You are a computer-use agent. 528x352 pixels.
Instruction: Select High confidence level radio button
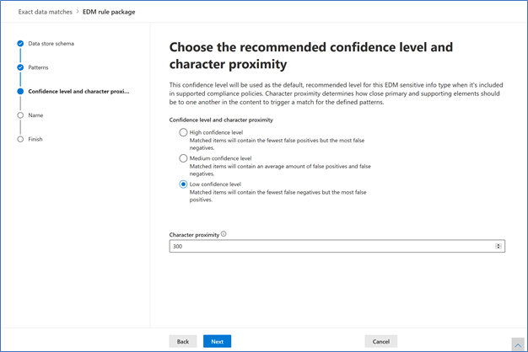[x=183, y=132]
